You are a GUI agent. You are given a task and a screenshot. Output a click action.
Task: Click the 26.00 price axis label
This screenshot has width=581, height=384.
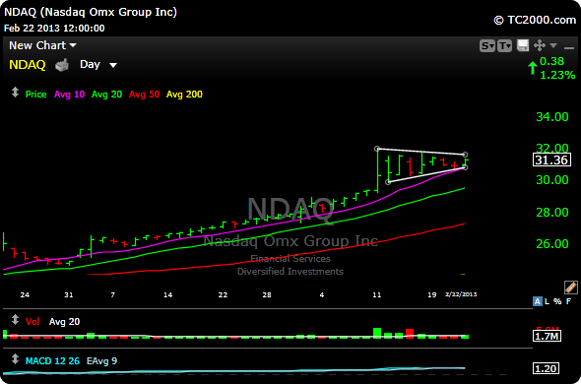click(x=552, y=244)
